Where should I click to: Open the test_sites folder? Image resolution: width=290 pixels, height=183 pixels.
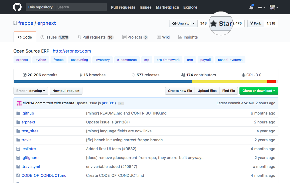tap(30, 131)
